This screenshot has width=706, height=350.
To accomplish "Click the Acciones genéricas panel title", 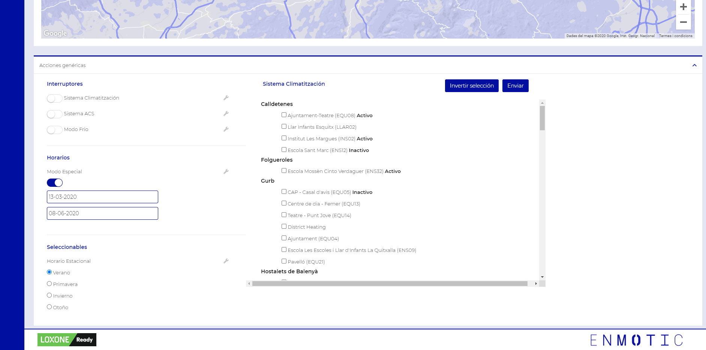I will click(63, 65).
